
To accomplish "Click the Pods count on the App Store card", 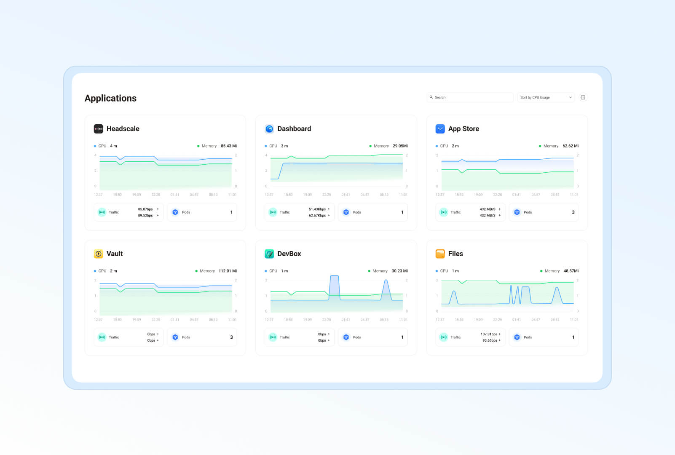I will tap(573, 212).
